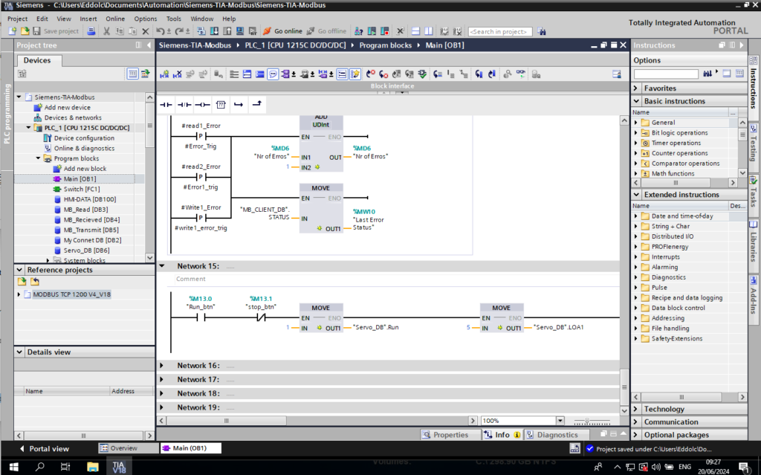Open the Timer operations folder
The image size is (761, 475).
pos(676,143)
